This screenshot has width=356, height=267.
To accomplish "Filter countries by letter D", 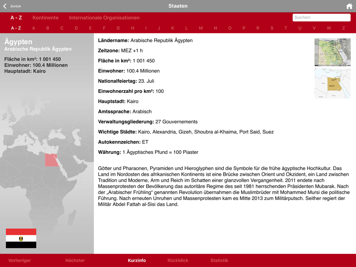I will click(76, 28).
